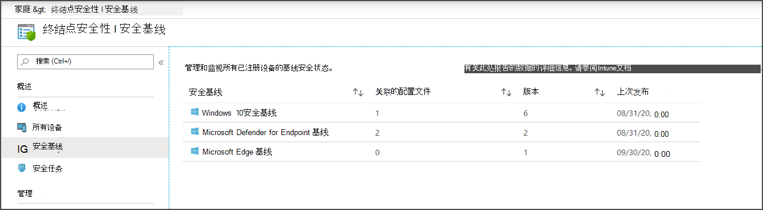Click 版本 column header
This screenshot has height=210, width=763.
pos(531,92)
